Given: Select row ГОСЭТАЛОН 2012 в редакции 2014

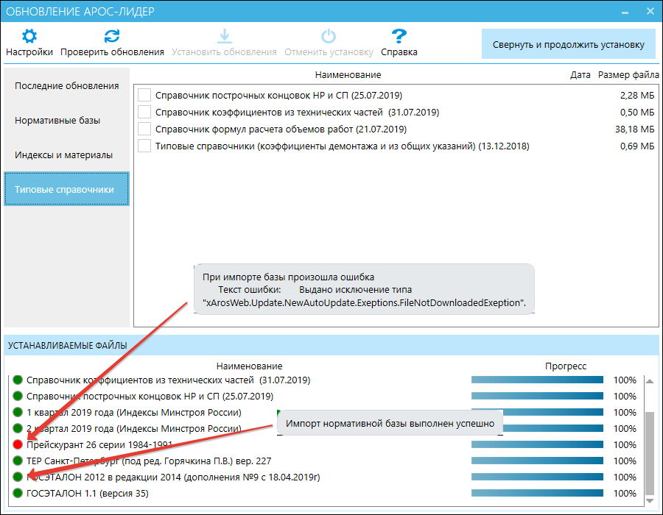Looking at the screenshot, I should pos(326,477).
